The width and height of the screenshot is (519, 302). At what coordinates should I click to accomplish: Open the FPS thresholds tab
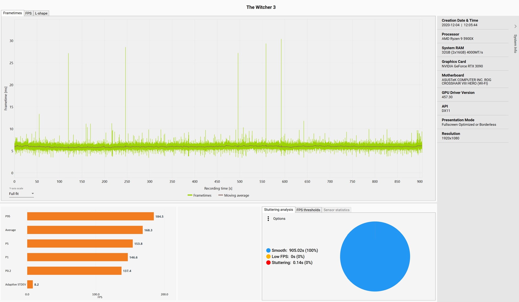308,210
